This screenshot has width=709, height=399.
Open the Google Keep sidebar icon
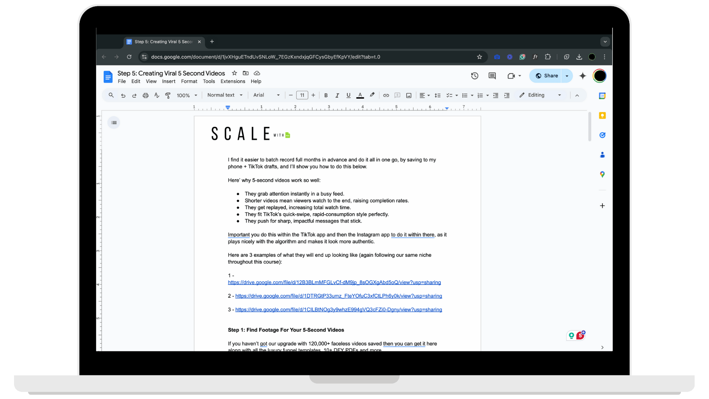602,116
